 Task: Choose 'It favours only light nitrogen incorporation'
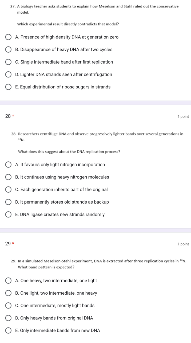click(8, 165)
